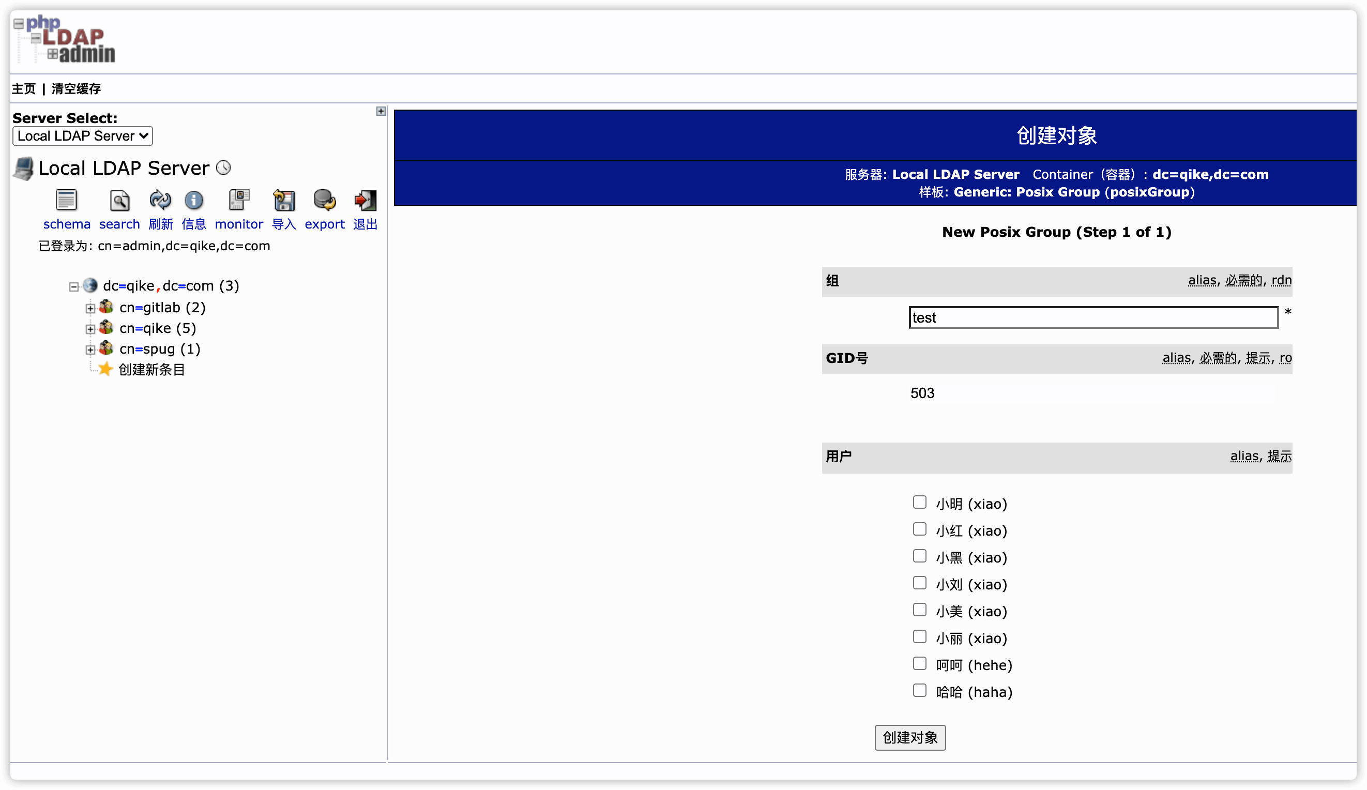Click the 创建对象 button

[909, 737]
